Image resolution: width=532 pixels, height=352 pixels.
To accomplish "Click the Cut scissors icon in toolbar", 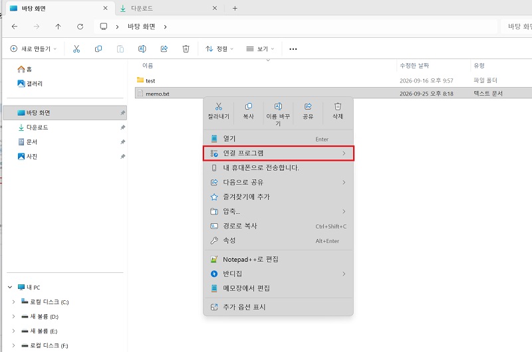I will tap(76, 48).
